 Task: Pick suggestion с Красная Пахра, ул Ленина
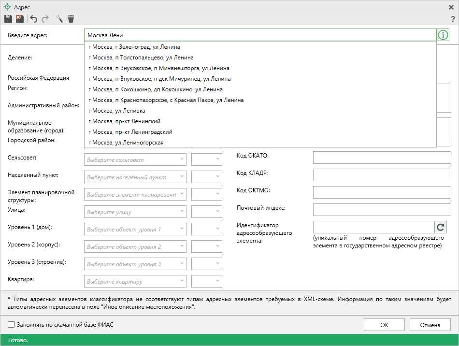[260, 100]
